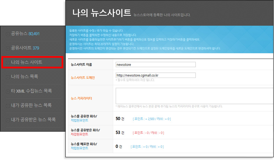Screen dimensions: 274x160
Task: Open 타 XML 수집뉴스 목록
Action: coord(31,91)
